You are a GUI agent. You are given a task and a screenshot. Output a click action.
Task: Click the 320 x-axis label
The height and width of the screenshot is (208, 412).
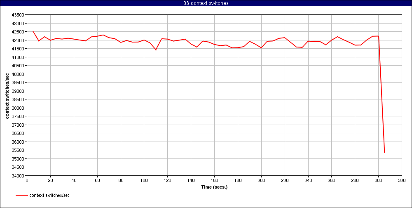pyautogui.click(x=402, y=181)
